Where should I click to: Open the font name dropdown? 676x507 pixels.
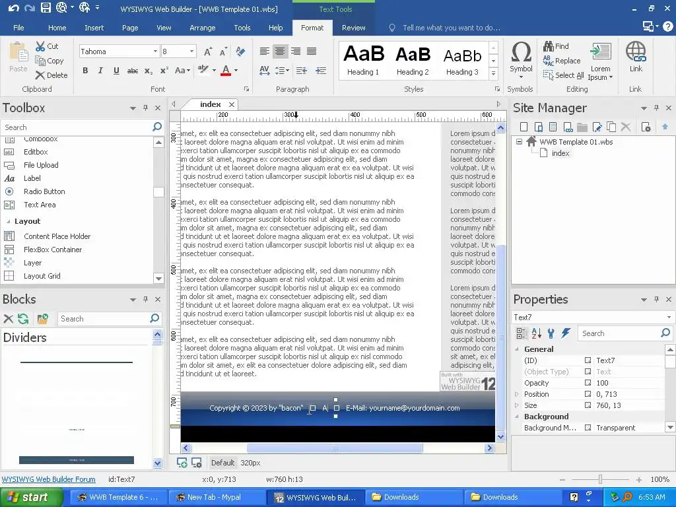tap(155, 51)
